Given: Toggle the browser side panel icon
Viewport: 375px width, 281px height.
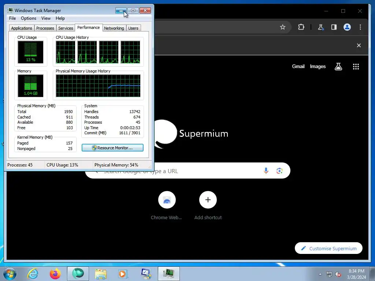Looking at the screenshot, I should 334,27.
